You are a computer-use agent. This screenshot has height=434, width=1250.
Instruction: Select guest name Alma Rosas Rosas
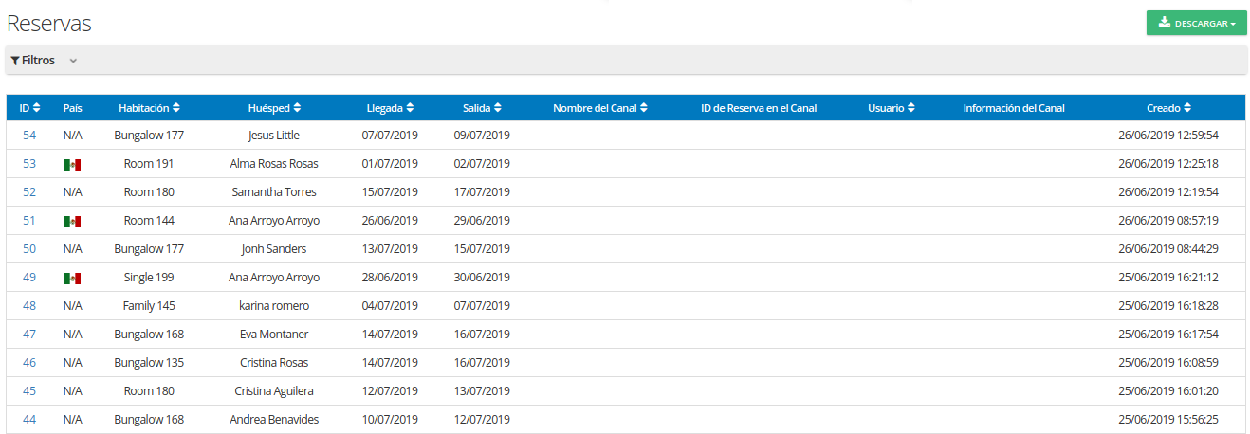click(274, 164)
